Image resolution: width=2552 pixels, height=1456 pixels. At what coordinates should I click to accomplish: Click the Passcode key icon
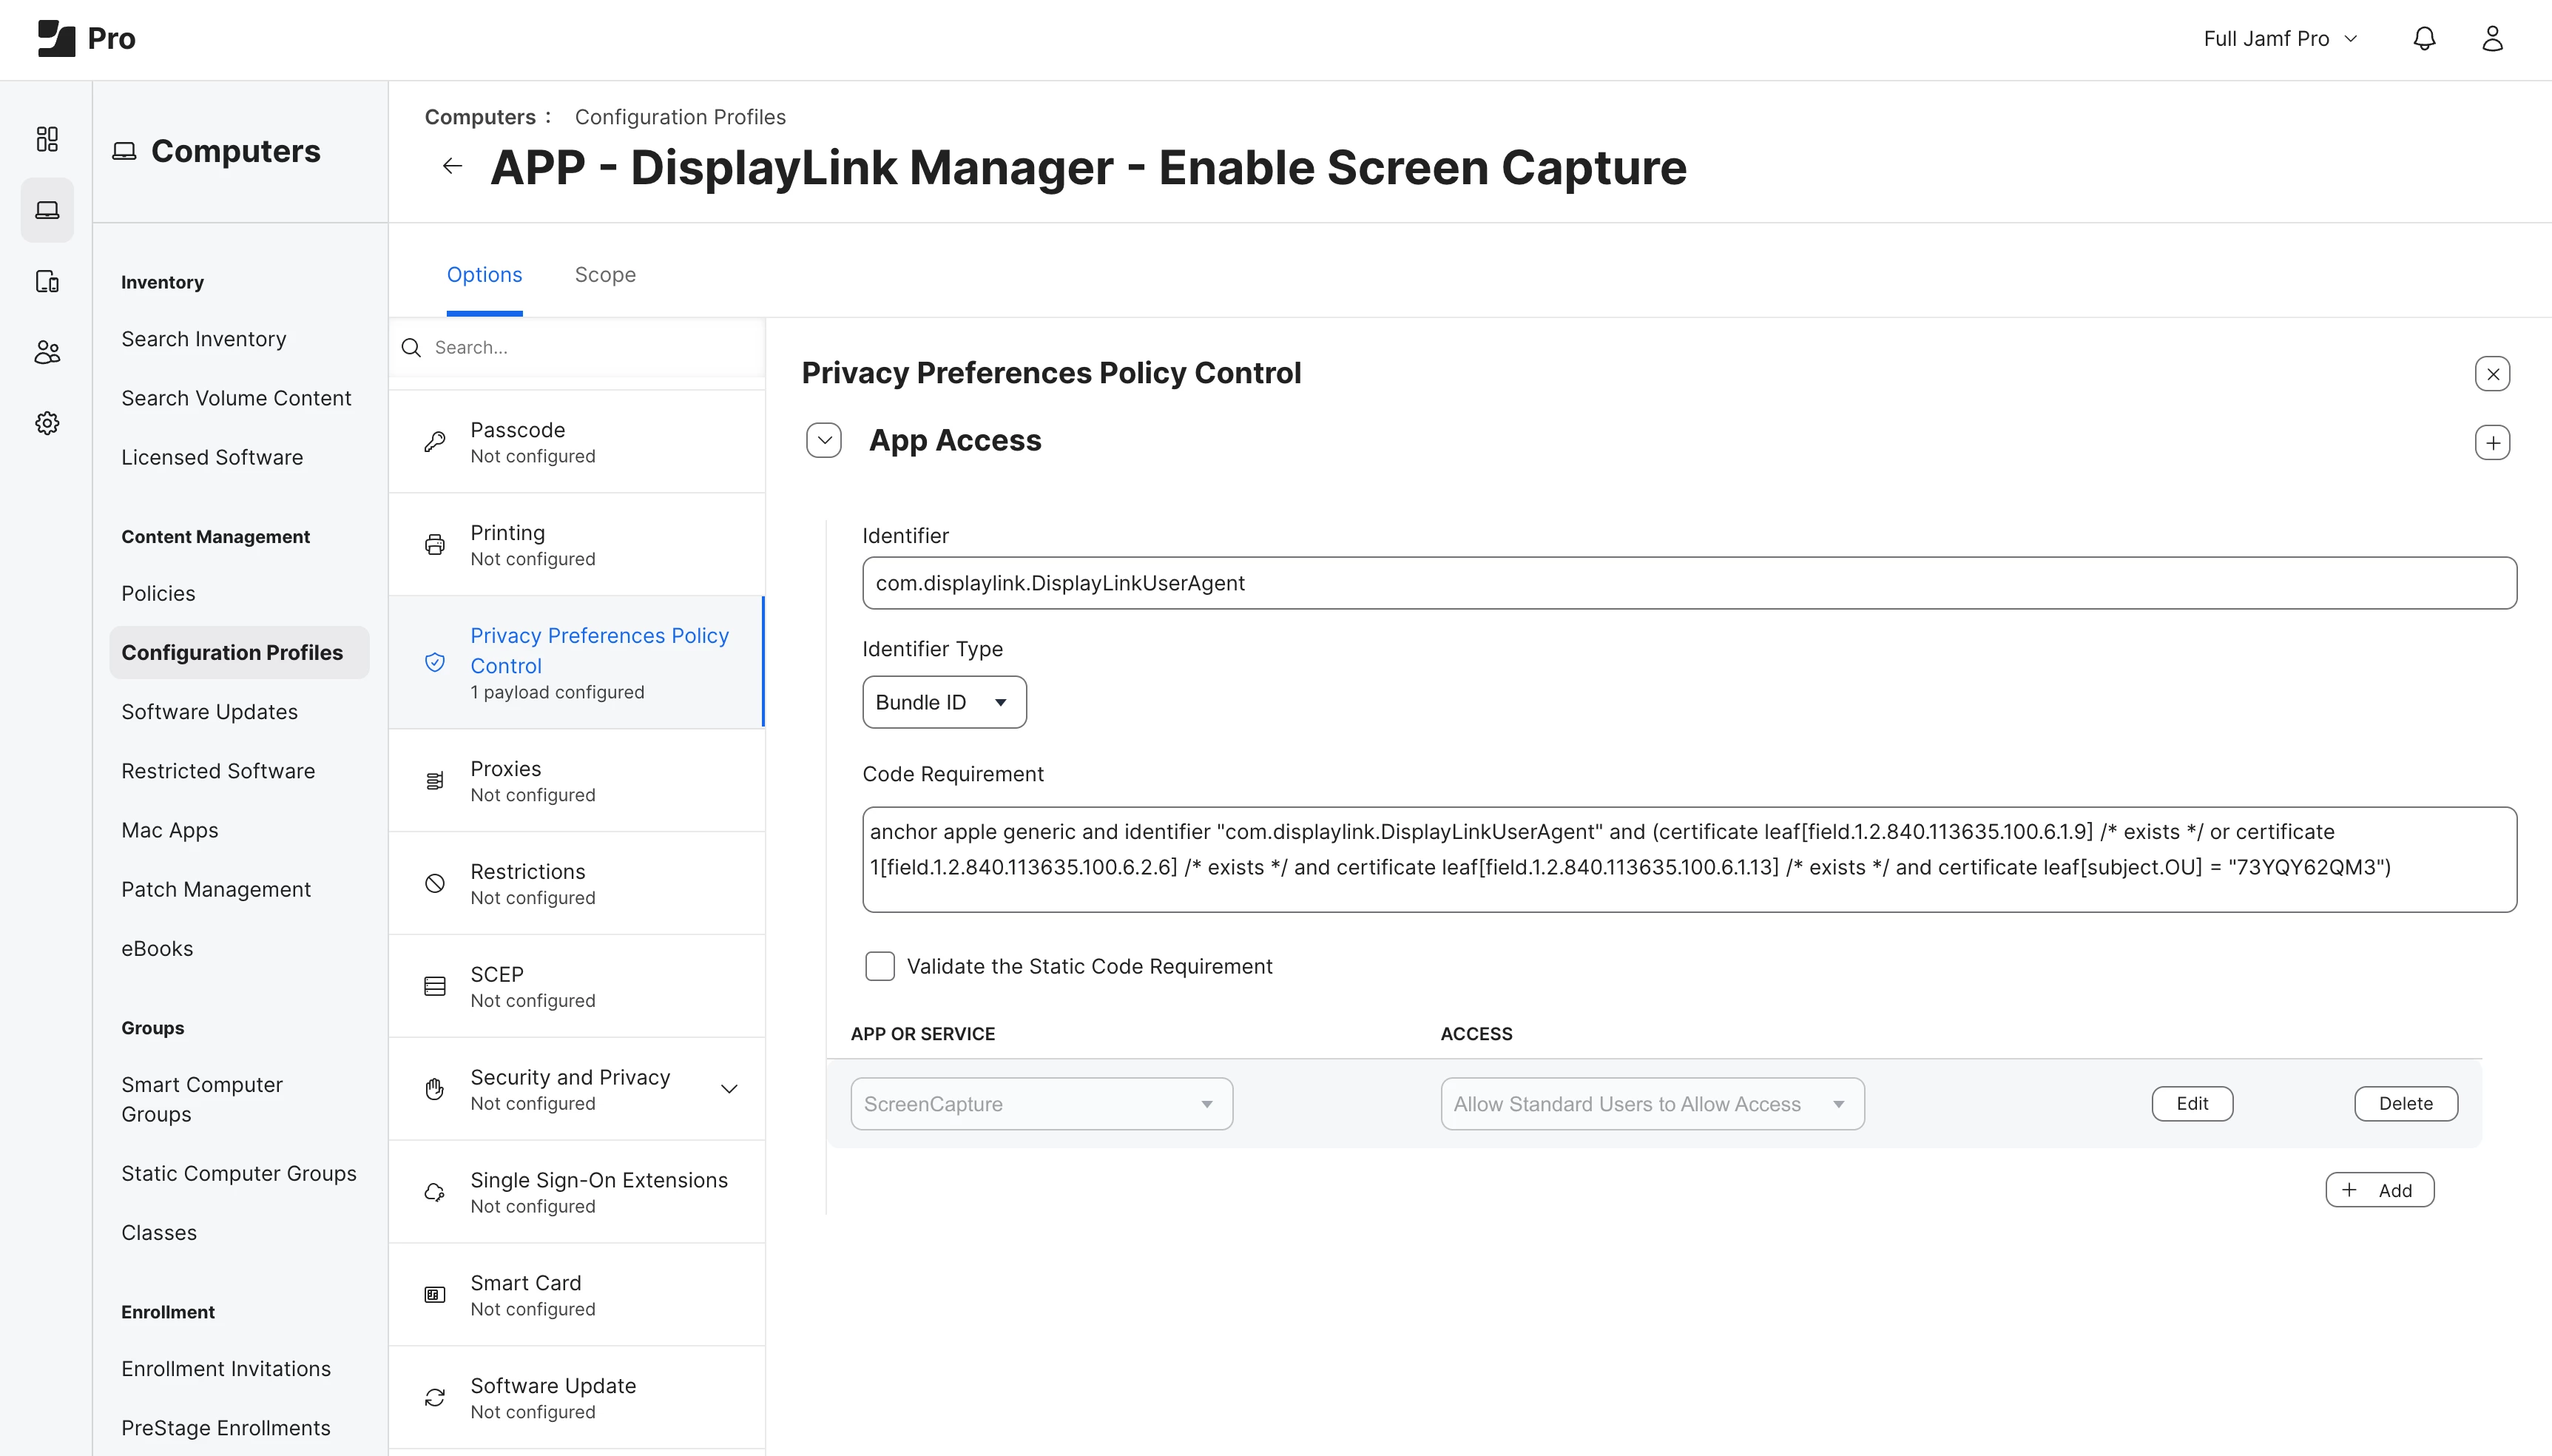[435, 441]
